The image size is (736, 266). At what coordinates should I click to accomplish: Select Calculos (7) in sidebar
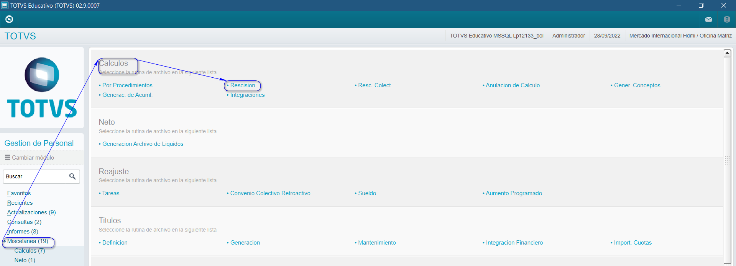tap(30, 251)
